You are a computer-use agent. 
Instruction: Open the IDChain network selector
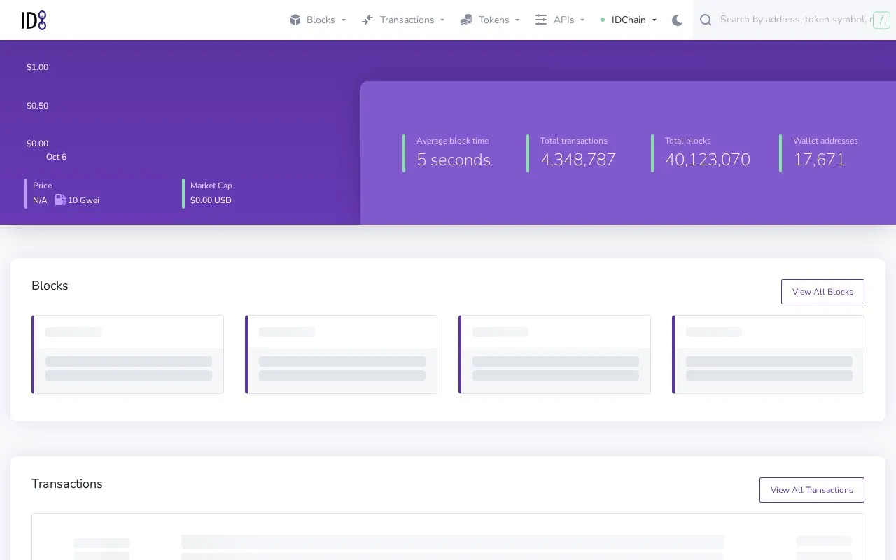tap(629, 20)
